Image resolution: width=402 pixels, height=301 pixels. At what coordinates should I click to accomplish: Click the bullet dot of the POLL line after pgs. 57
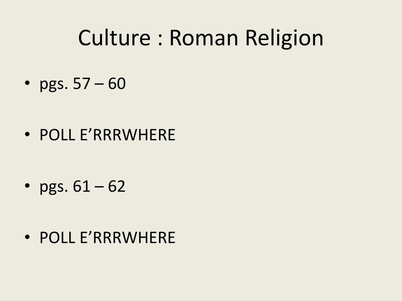click(x=27, y=134)
